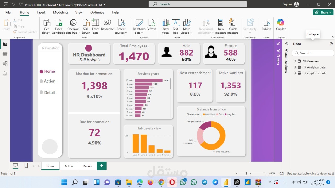Expand the All Measures table
The image size is (335, 188).
(295, 61)
